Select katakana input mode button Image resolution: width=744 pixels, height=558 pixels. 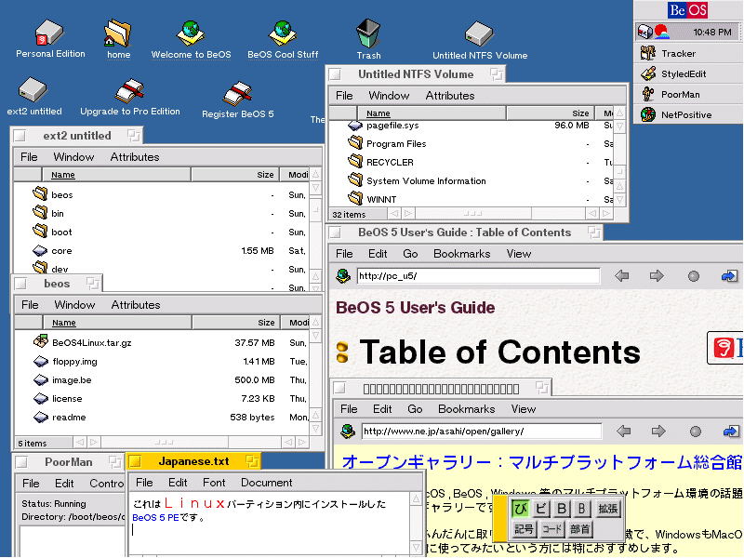point(541,509)
